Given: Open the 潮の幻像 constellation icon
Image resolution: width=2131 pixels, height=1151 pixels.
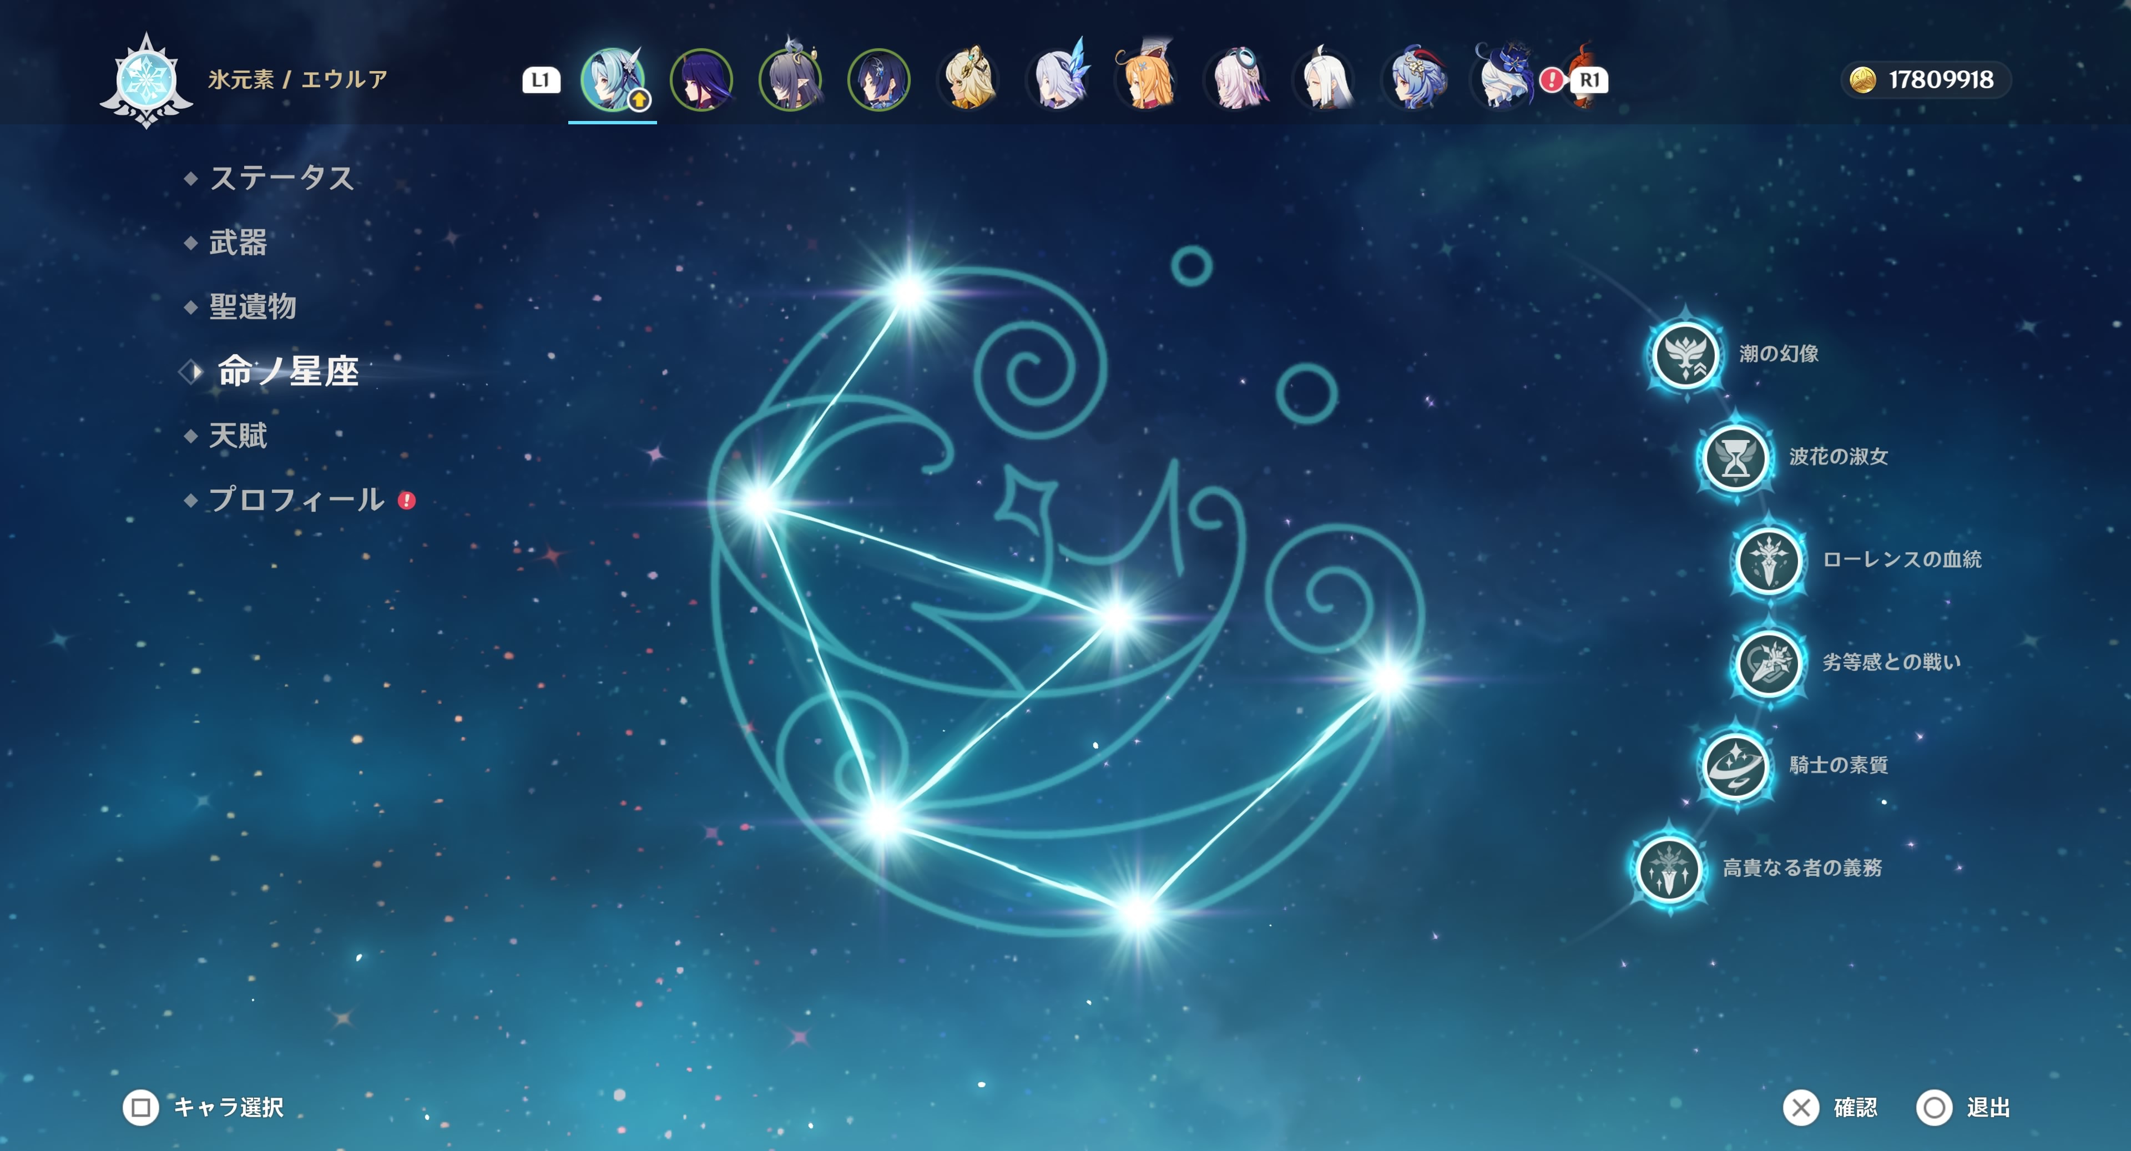Looking at the screenshot, I should point(1685,356).
